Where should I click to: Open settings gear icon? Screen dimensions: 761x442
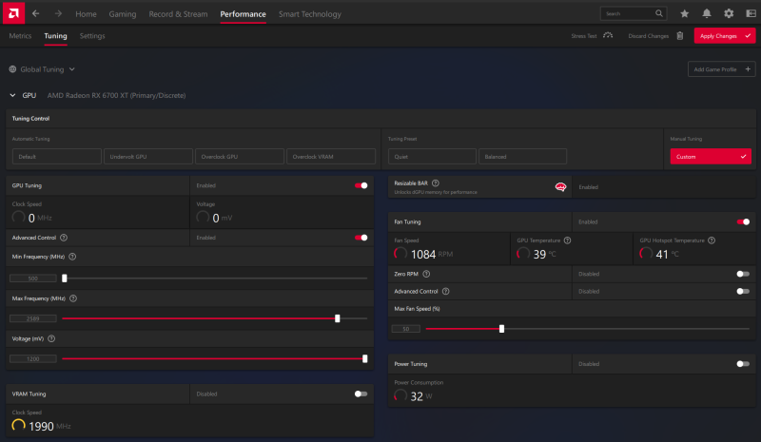[729, 13]
